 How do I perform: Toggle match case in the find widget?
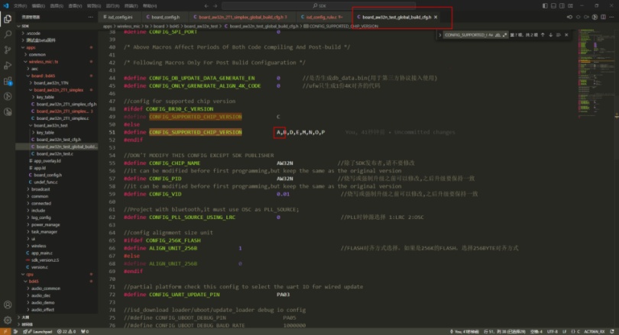coord(491,34)
